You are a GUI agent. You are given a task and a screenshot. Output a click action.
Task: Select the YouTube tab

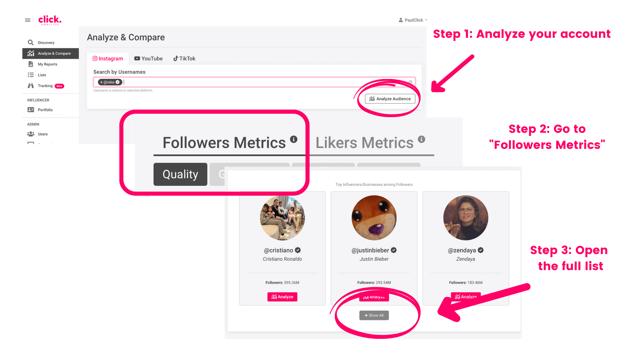[x=149, y=58]
